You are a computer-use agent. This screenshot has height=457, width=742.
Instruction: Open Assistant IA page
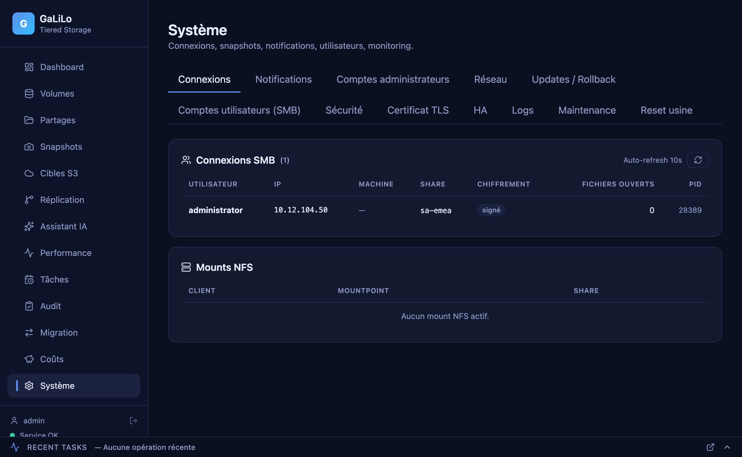click(x=74, y=226)
